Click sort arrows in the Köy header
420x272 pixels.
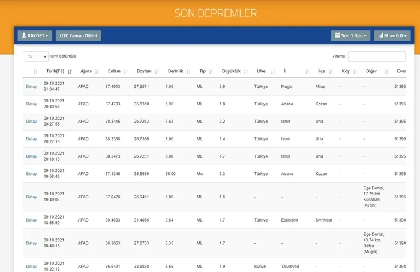pos(355,71)
